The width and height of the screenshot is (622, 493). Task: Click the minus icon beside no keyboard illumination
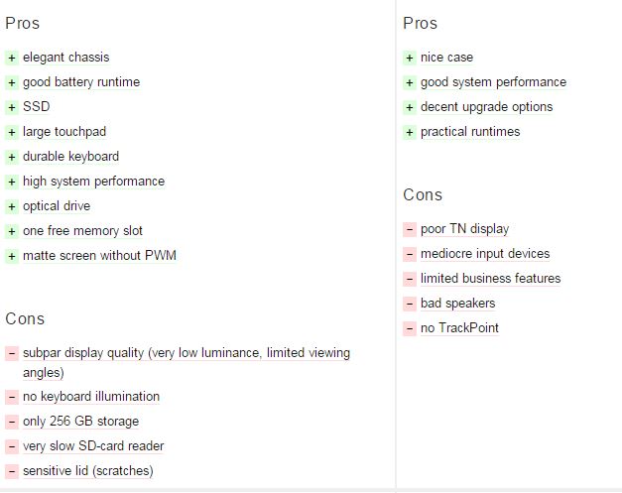point(12,397)
